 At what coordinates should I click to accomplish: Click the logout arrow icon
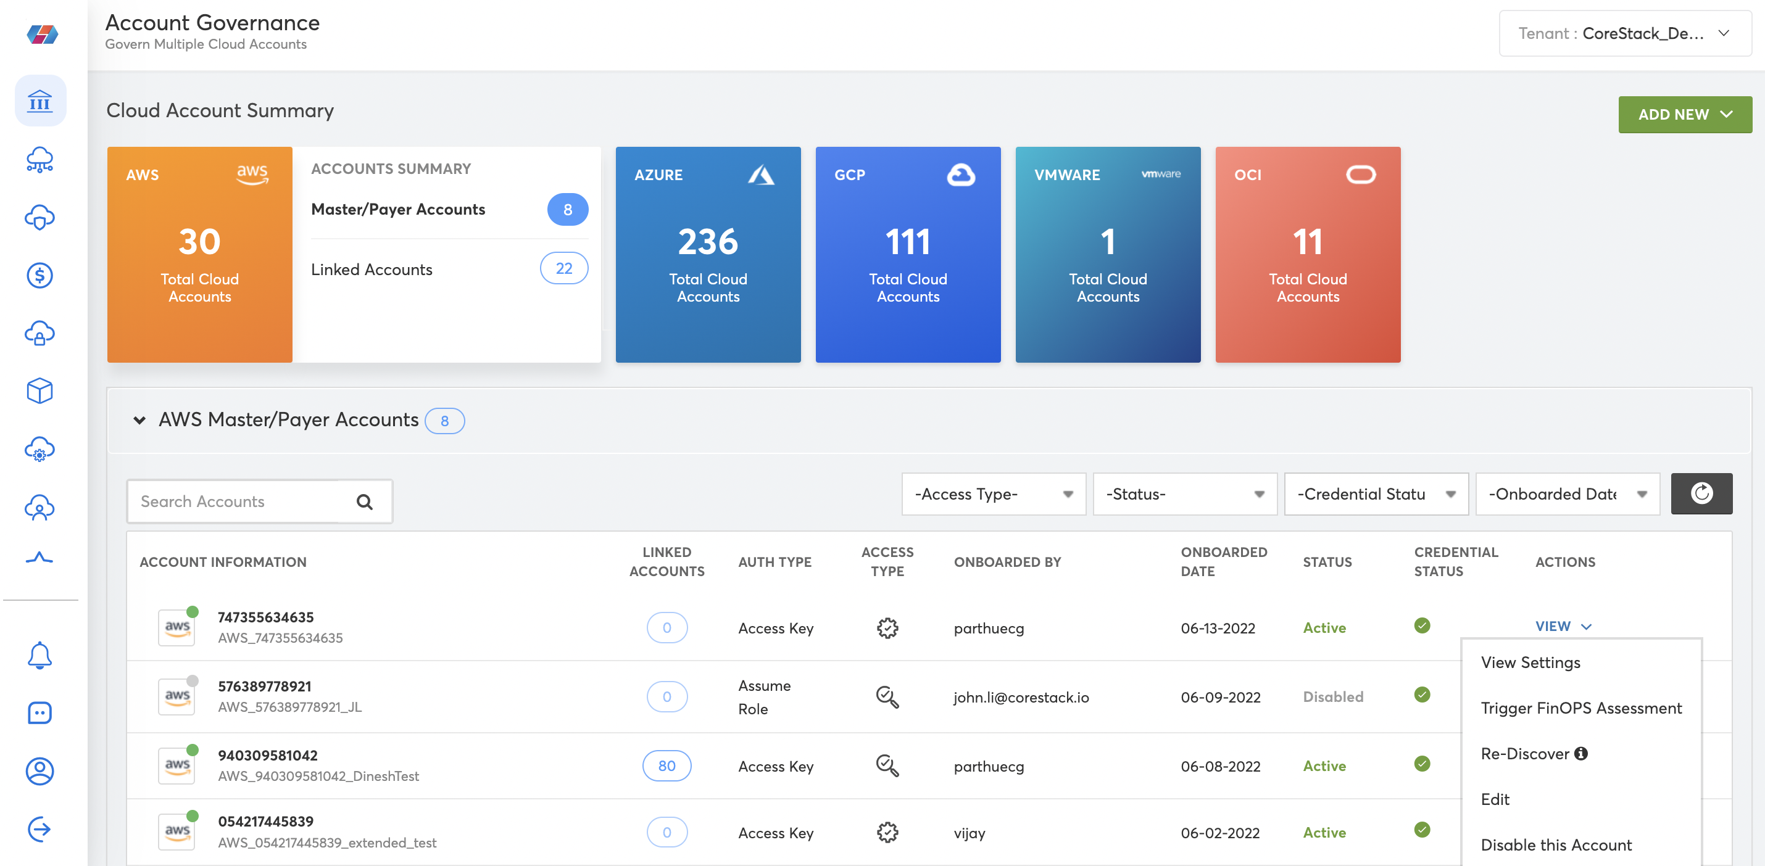[x=39, y=829]
